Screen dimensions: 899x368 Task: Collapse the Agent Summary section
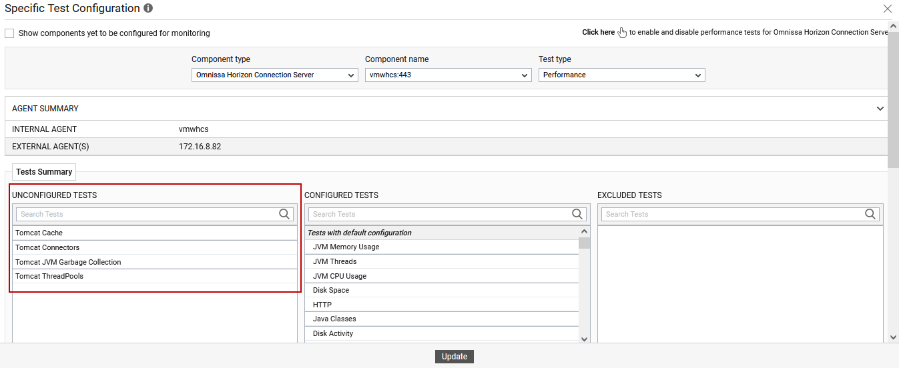coord(881,109)
